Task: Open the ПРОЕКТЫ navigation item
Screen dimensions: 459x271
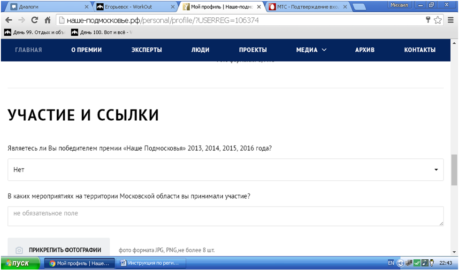Action: 252,50
